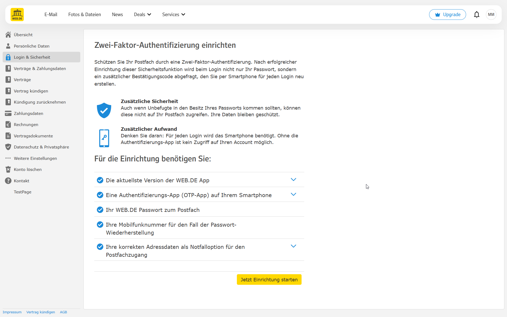Click checkmark beside WEB.DE App version item
This screenshot has height=317, width=507.
coord(100,180)
